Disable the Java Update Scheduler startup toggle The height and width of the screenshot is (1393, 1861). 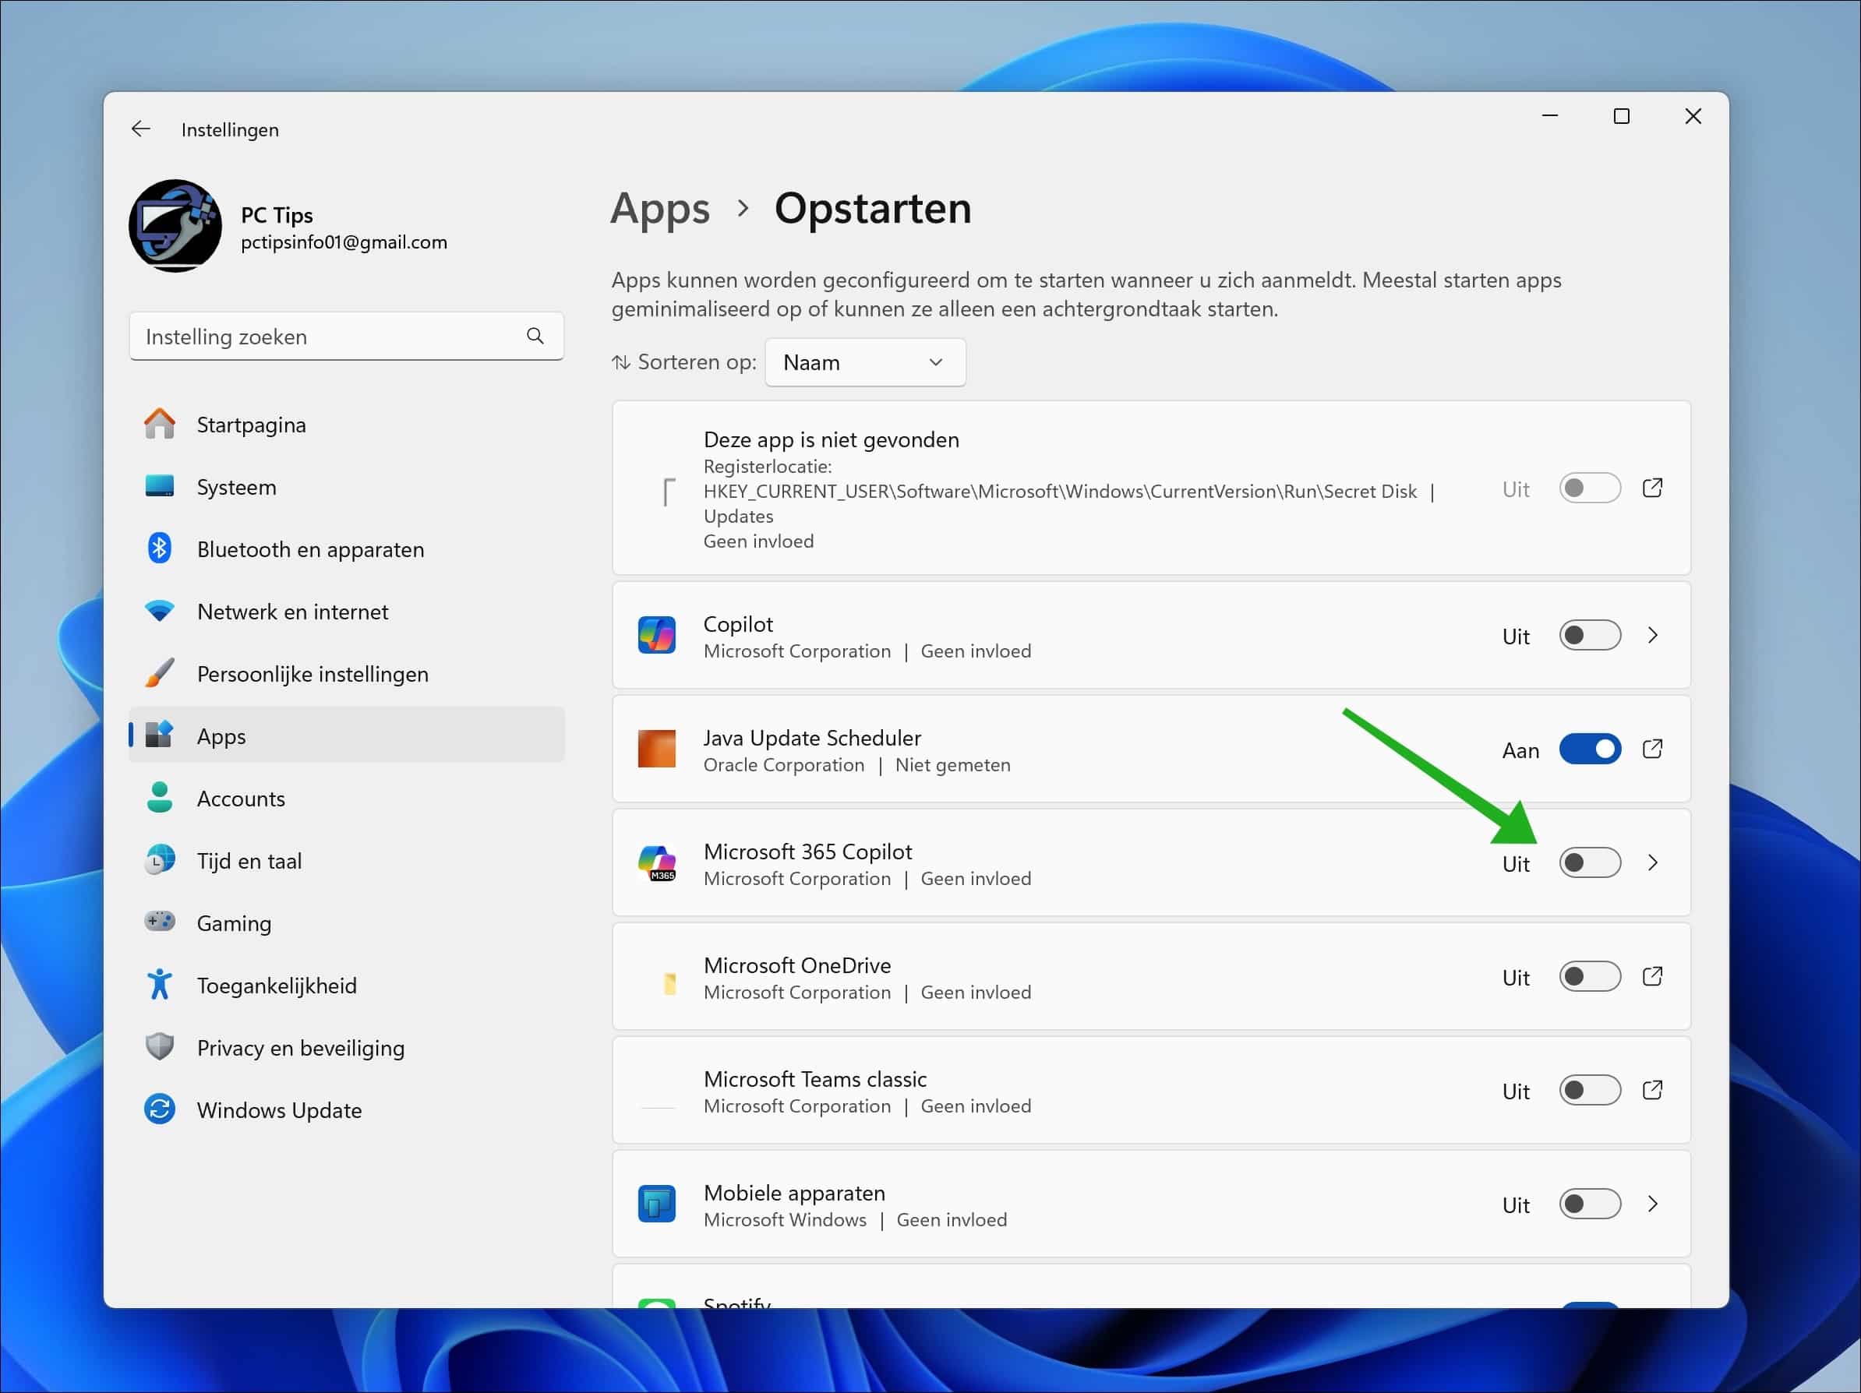tap(1591, 749)
